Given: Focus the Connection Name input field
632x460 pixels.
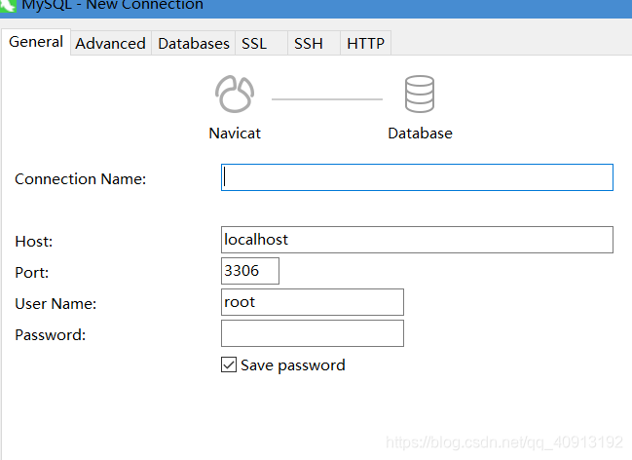Looking at the screenshot, I should click(417, 177).
